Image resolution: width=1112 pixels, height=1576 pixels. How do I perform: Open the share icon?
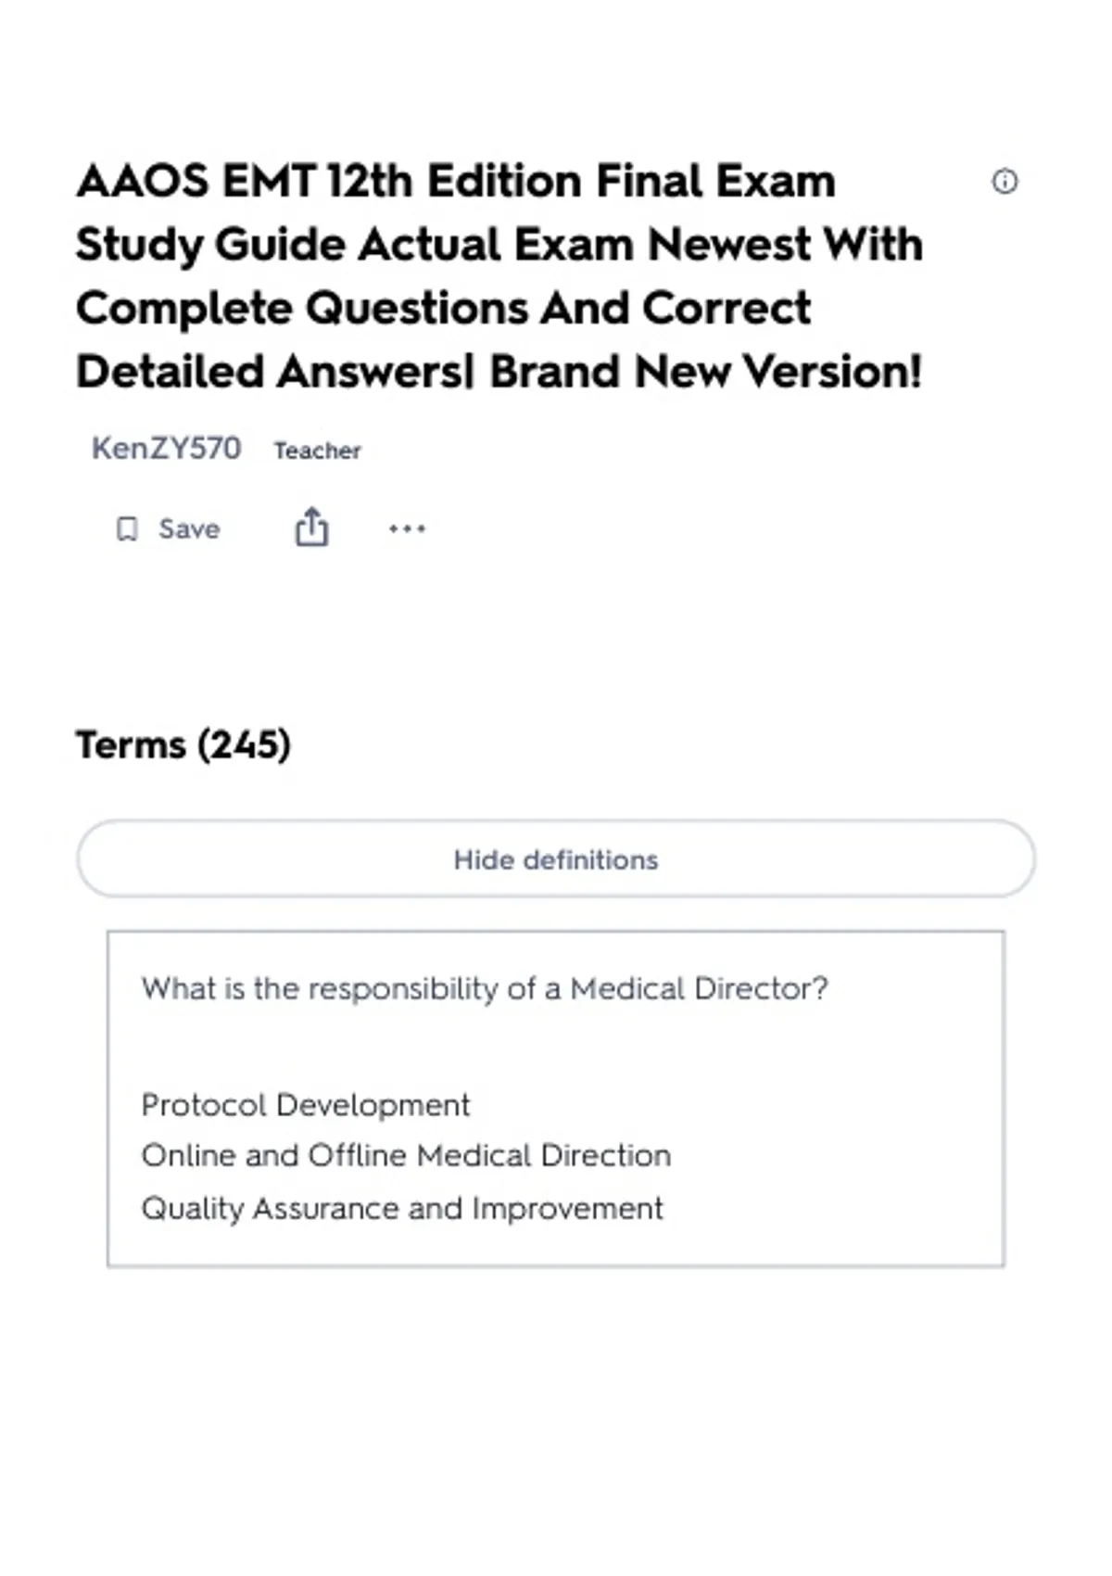point(311,527)
